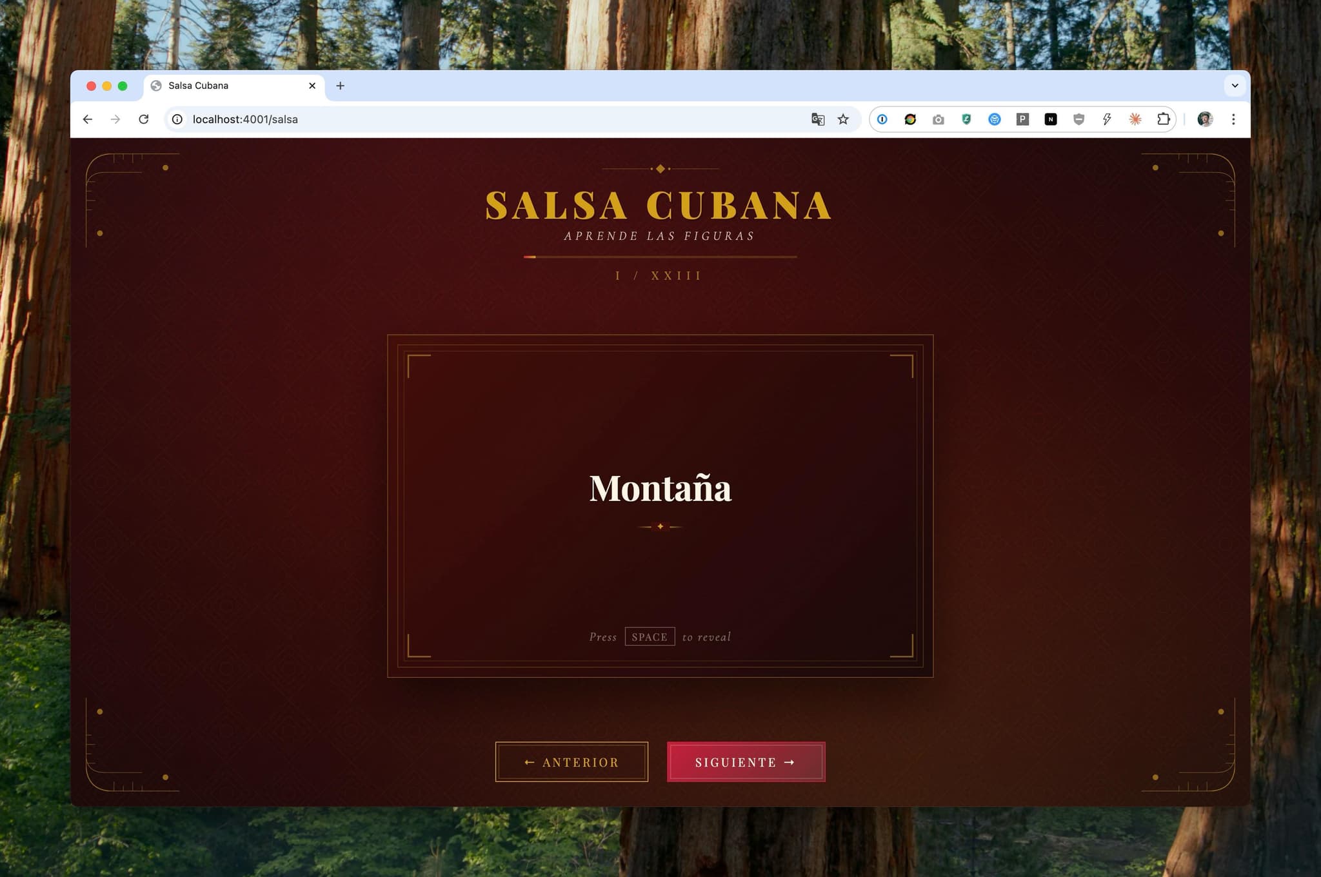Image resolution: width=1321 pixels, height=877 pixels.
Task: Go back to the previous page
Action: (x=88, y=119)
